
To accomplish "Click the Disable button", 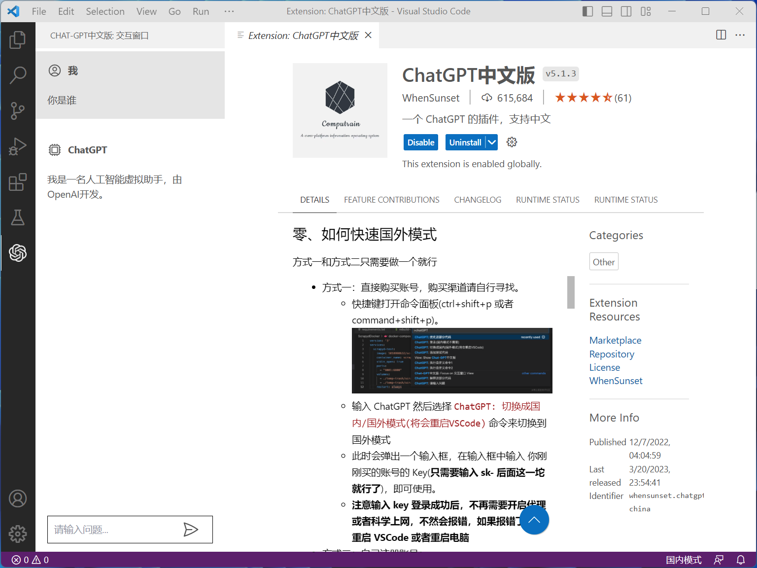I will click(x=420, y=142).
